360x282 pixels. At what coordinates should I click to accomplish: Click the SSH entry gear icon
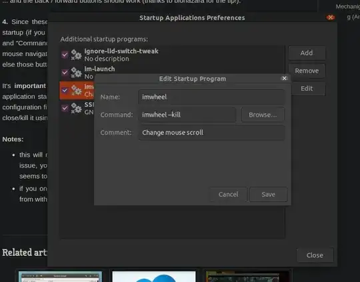pyautogui.click(x=76, y=108)
